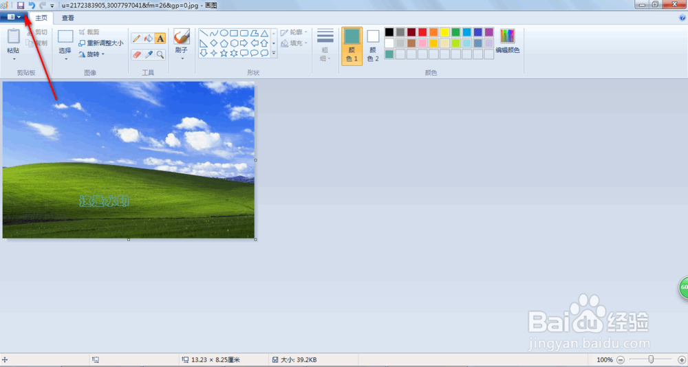Choose the Diamond shape
688x367 pixels.
(x=214, y=43)
